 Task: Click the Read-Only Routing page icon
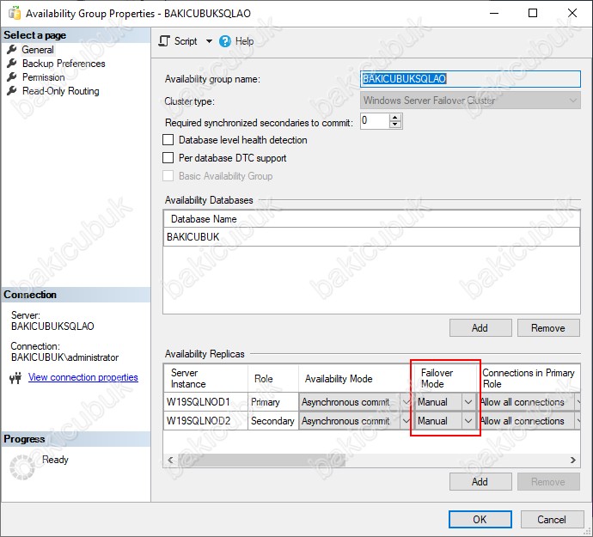point(12,91)
